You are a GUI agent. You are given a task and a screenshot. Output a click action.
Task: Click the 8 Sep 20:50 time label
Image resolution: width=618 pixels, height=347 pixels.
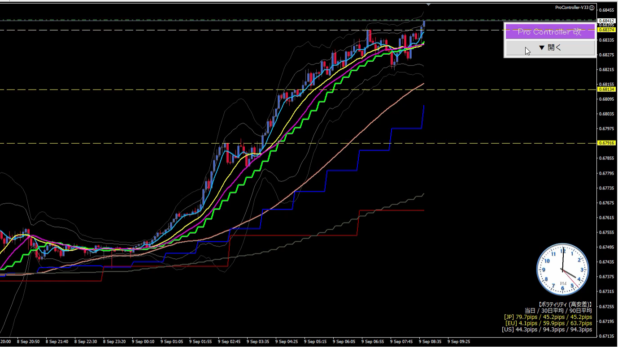29,342
